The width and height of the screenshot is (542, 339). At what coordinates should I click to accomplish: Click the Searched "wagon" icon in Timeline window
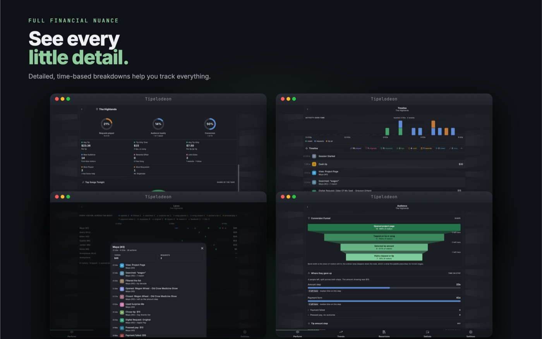click(314, 182)
